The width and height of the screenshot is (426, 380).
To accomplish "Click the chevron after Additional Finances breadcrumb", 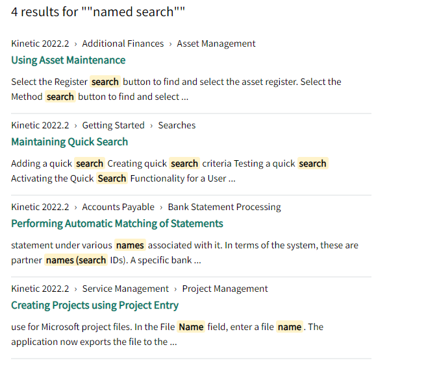I will click(x=170, y=44).
